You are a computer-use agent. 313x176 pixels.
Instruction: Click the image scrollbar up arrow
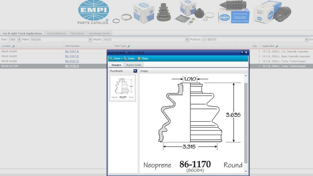tap(246, 76)
